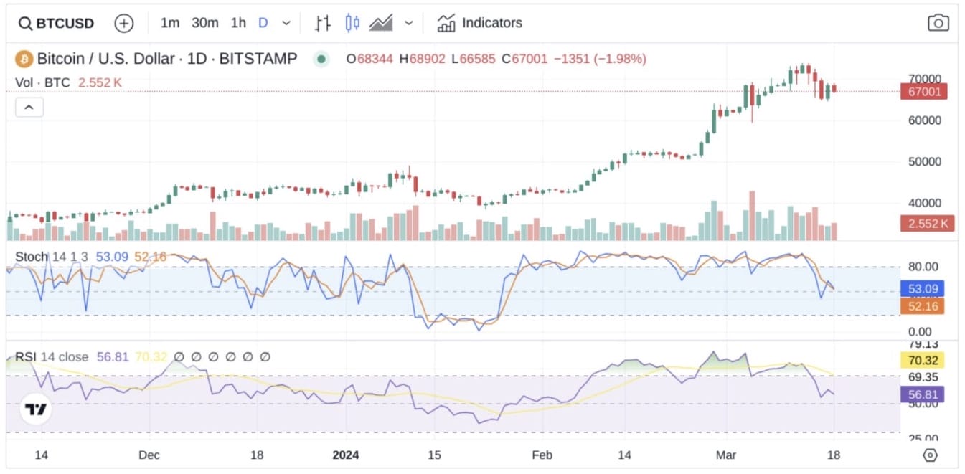Click the green market status dot
This screenshot has height=474, width=965.
321,59
